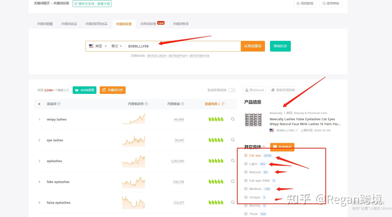392x217 pixels.
Task: Click example ASIN B079QYYGF1
Action: 178,56
